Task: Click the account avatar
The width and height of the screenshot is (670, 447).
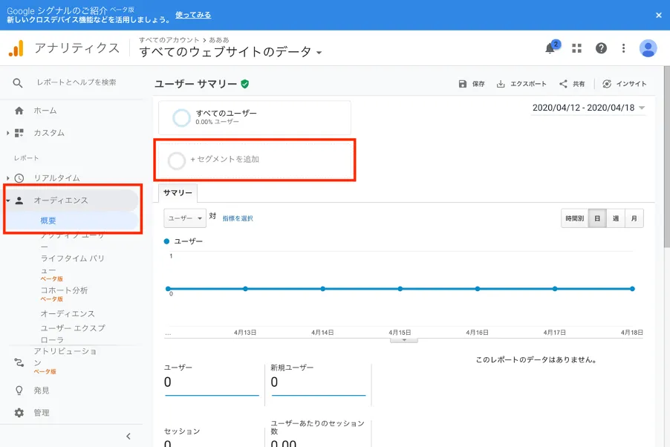Action: click(x=648, y=48)
